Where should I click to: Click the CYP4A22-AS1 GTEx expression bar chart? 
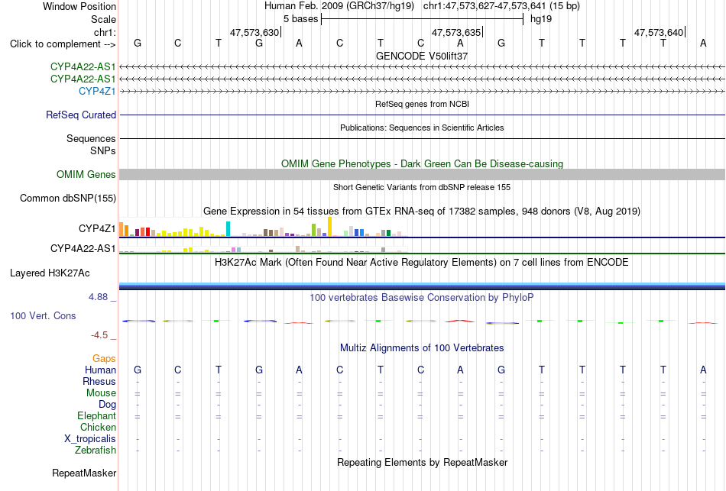264,249
